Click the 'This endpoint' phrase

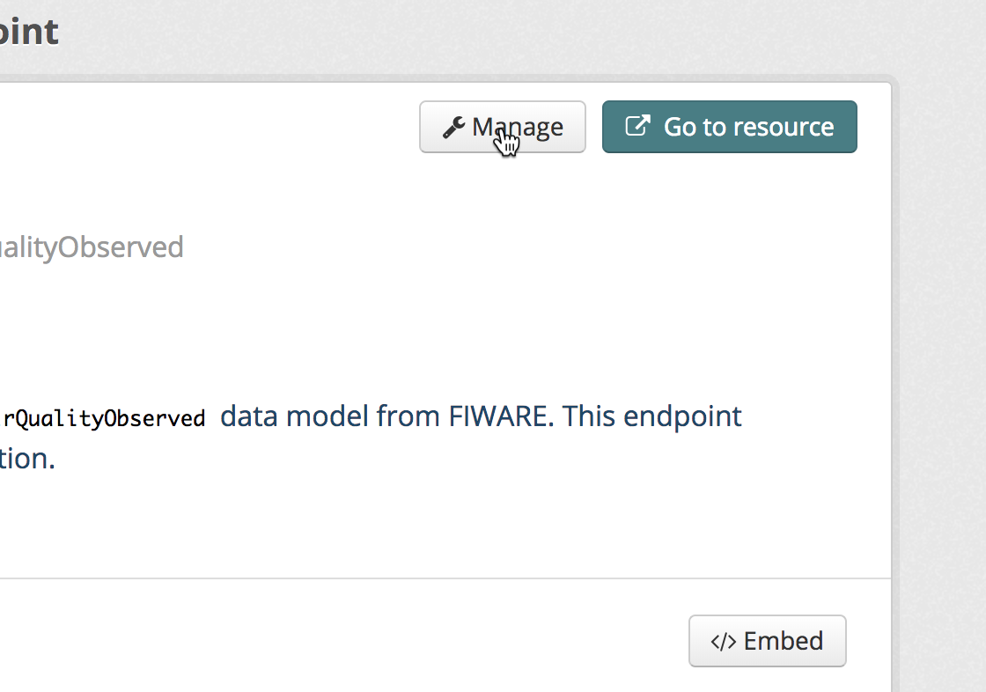tap(652, 416)
